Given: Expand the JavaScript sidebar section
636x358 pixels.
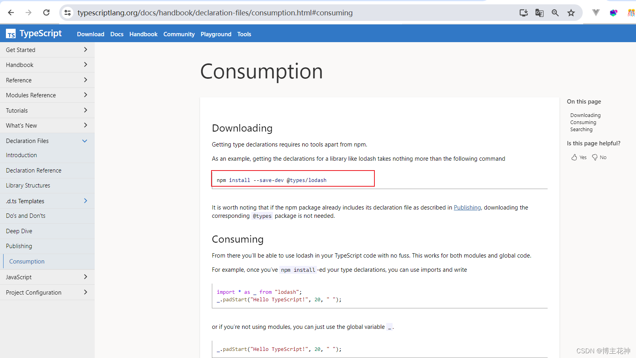Looking at the screenshot, I should 47,277.
